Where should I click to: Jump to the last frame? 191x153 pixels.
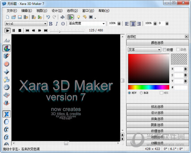pos(46,30)
